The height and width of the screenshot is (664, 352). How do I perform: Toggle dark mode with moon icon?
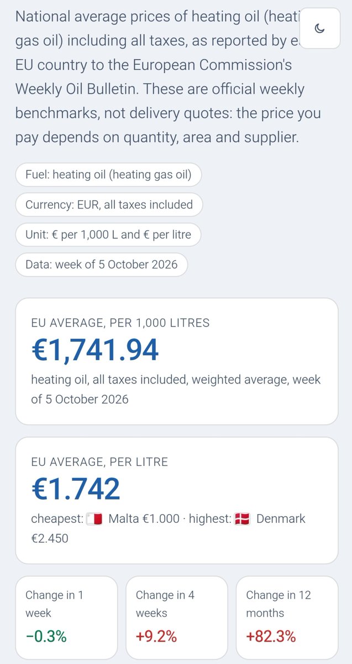(x=321, y=28)
